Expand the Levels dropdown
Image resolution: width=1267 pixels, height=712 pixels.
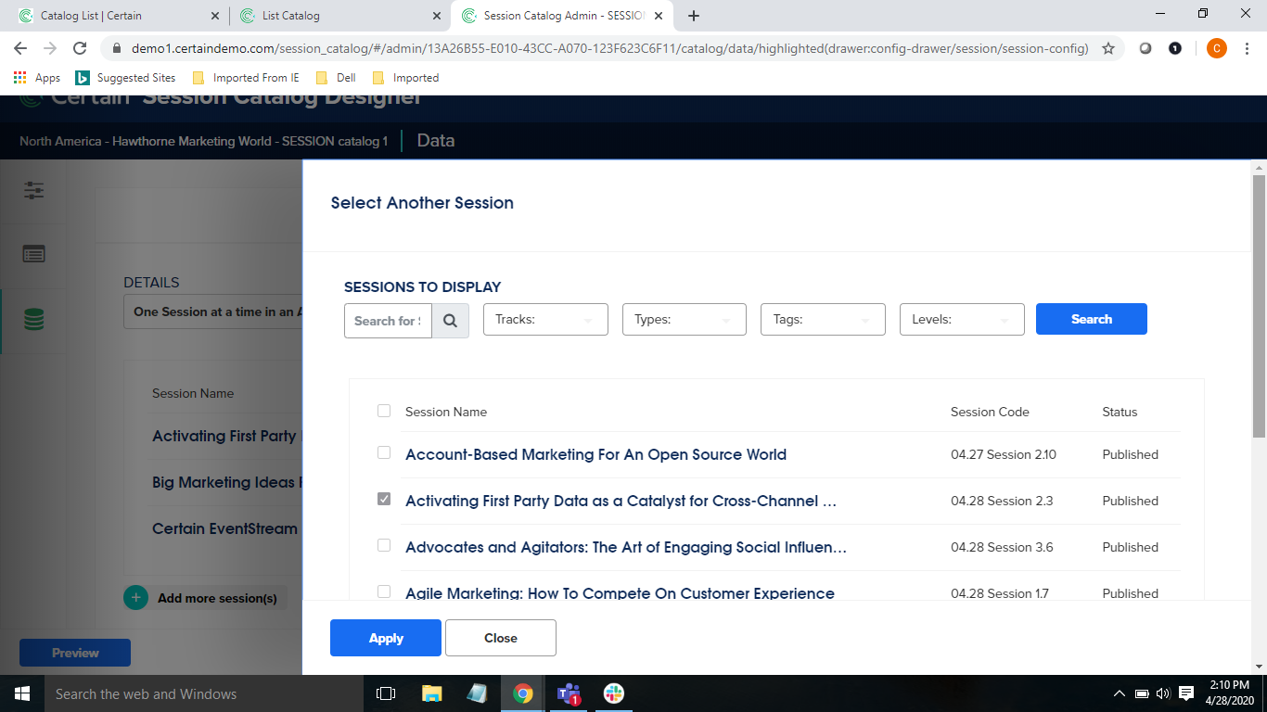[x=962, y=319]
